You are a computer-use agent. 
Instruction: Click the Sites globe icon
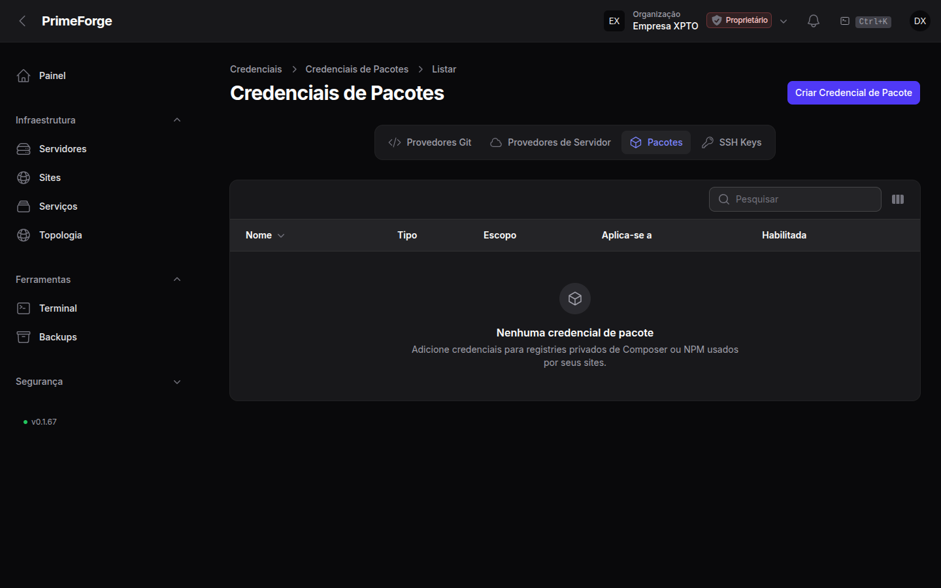[x=24, y=178]
